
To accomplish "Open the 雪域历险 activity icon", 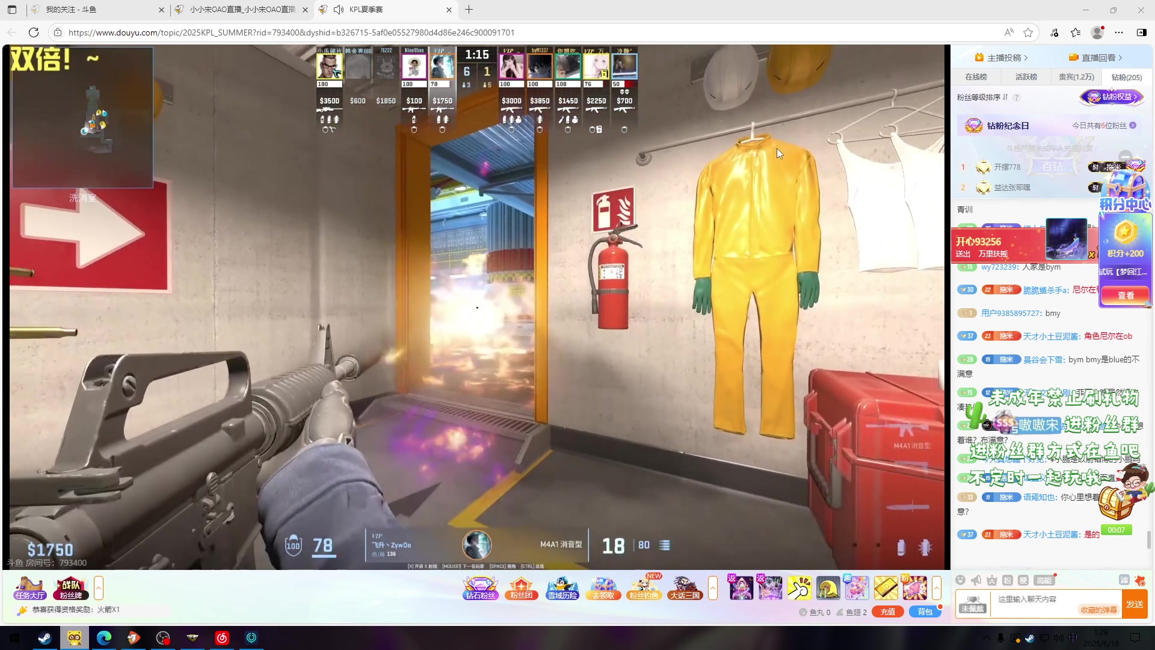I will [x=562, y=588].
